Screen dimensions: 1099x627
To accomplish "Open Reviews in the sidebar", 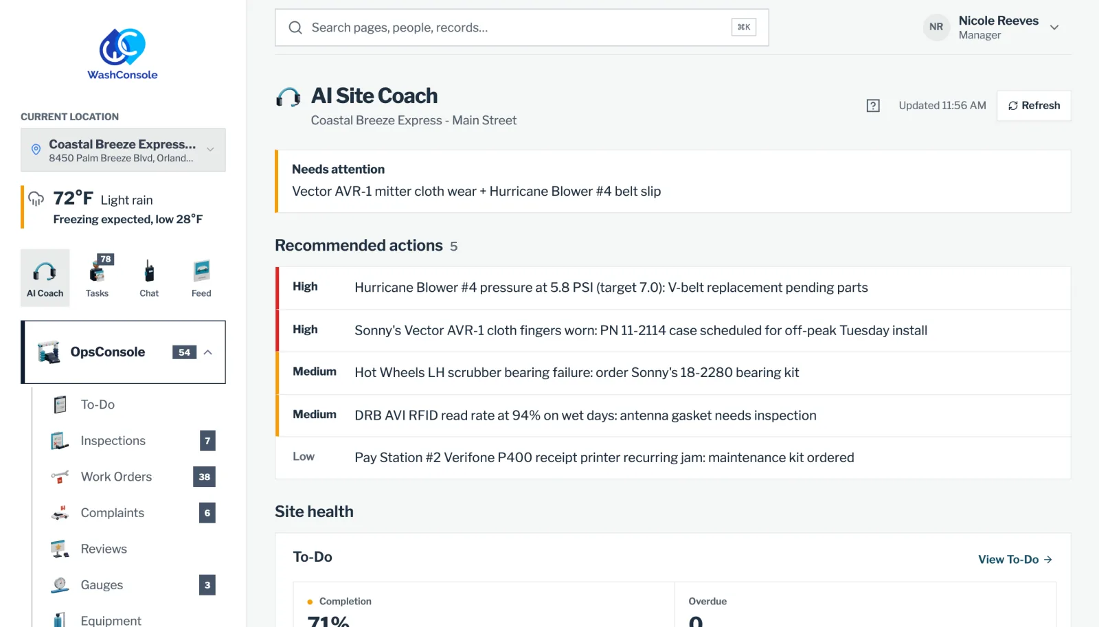I will pyautogui.click(x=104, y=549).
